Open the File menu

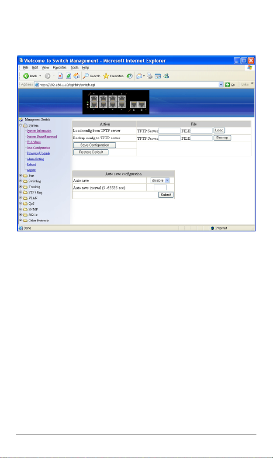click(x=26, y=68)
